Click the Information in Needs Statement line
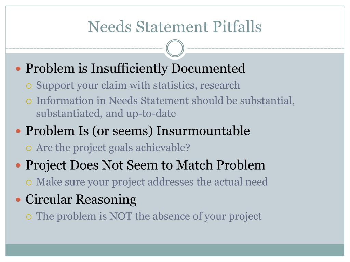 [x=165, y=107]
